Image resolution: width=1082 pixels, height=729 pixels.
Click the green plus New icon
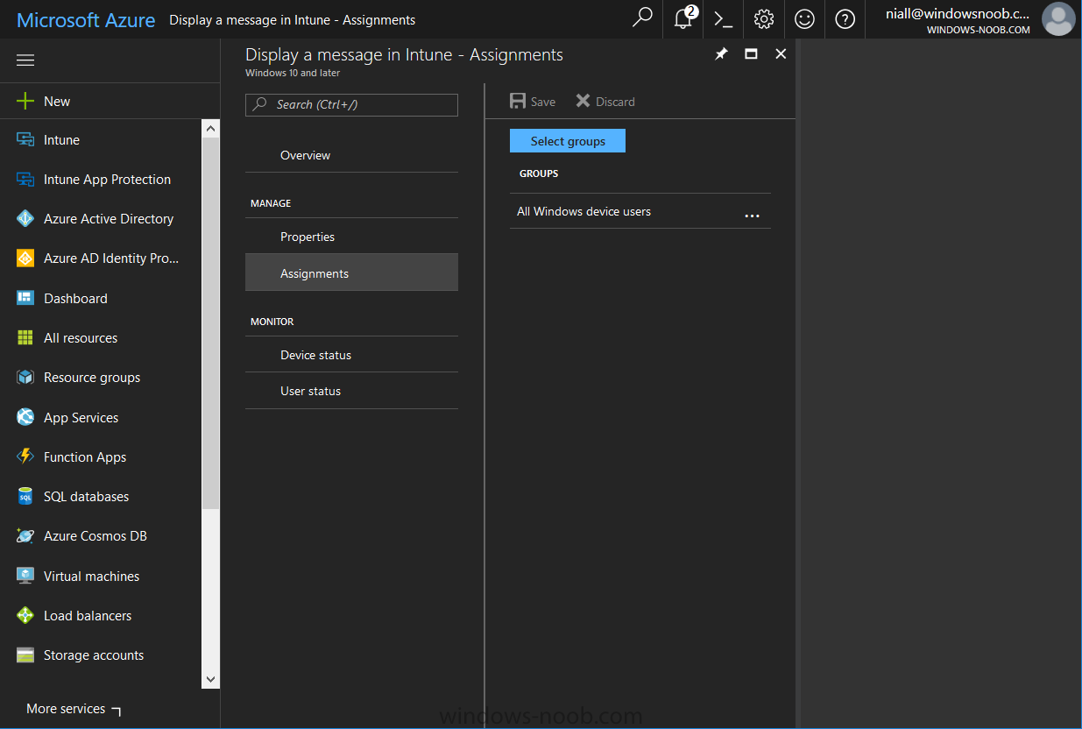pos(25,102)
